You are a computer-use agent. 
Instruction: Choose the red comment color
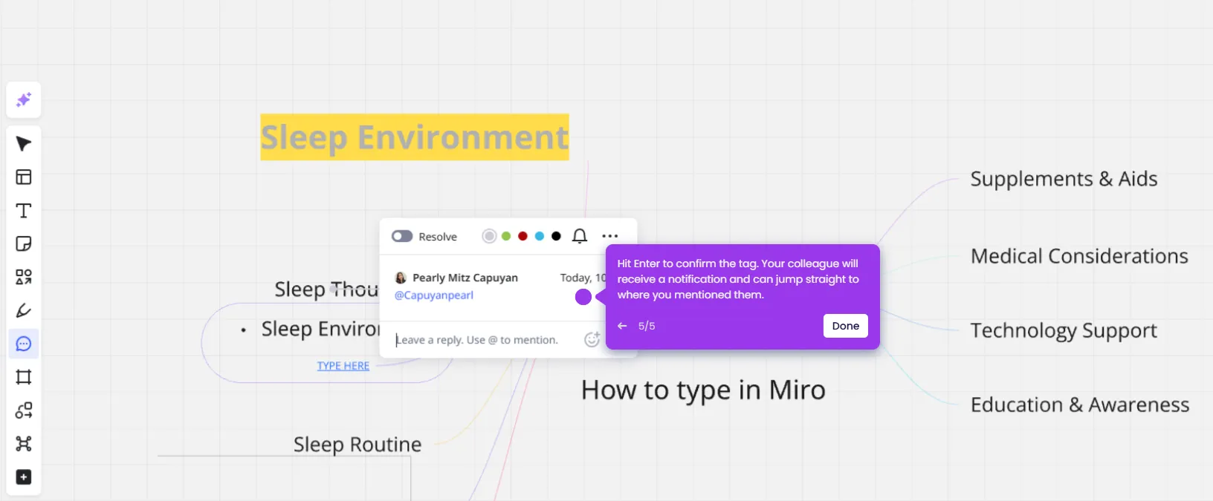pos(523,236)
